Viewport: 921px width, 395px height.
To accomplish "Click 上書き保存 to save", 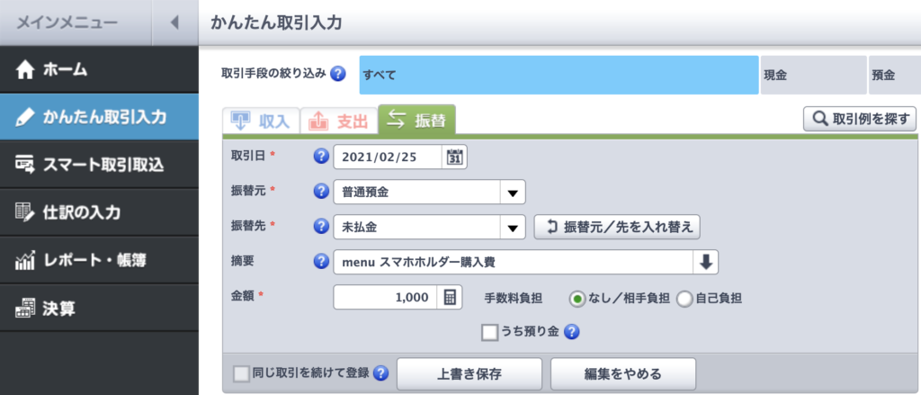I will [x=469, y=373].
